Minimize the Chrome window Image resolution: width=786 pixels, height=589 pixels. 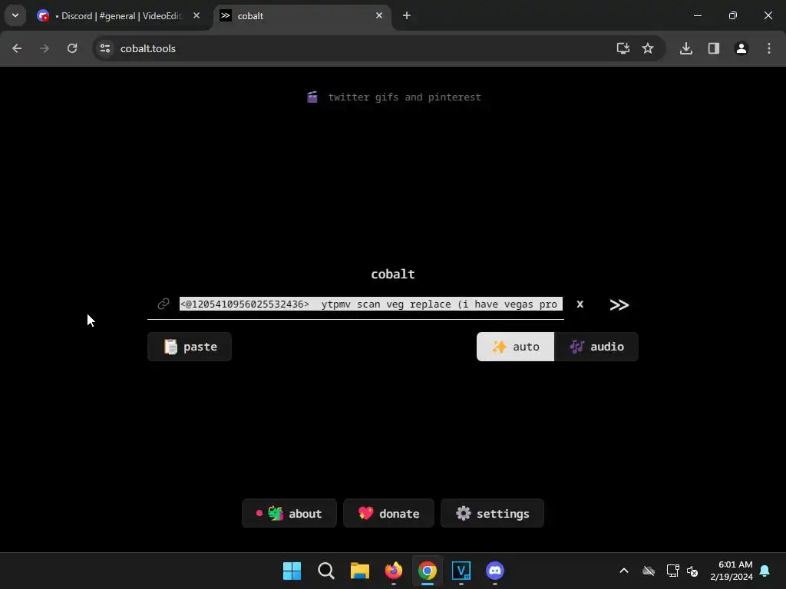[697, 15]
